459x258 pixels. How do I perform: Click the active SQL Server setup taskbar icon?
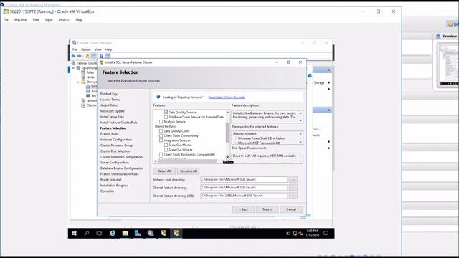176,233
